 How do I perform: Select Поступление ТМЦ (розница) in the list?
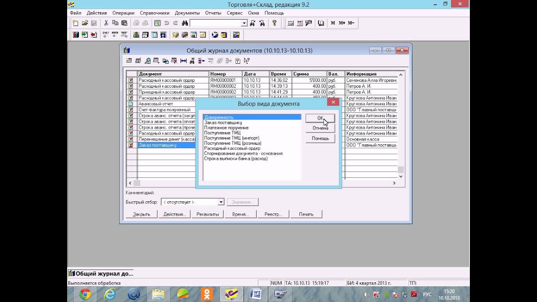(x=252, y=143)
